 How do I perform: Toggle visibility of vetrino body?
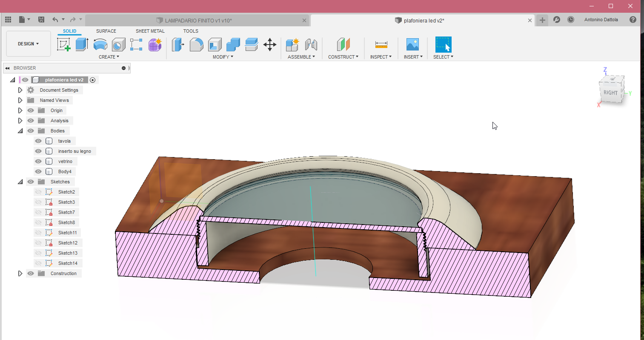tap(38, 161)
